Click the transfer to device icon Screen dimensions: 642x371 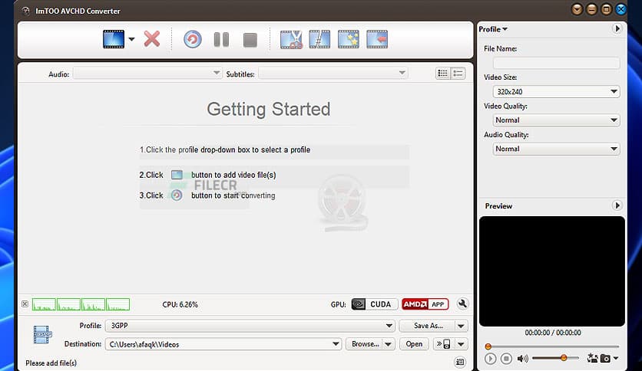(444, 344)
